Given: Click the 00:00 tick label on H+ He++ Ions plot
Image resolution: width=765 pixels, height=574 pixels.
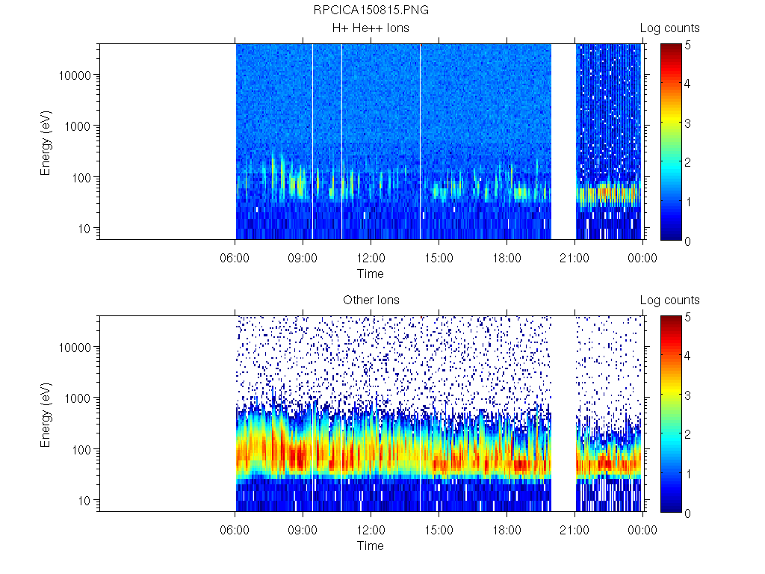Looking at the screenshot, I should [x=642, y=258].
